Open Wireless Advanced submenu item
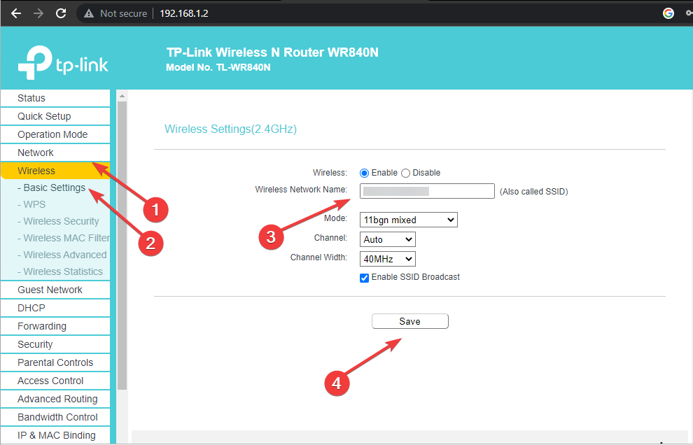Viewport: 693px width, 445px height. 62,255
